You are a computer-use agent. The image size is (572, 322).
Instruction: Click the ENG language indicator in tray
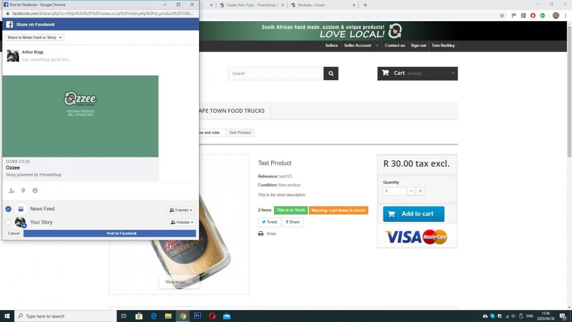point(530,316)
